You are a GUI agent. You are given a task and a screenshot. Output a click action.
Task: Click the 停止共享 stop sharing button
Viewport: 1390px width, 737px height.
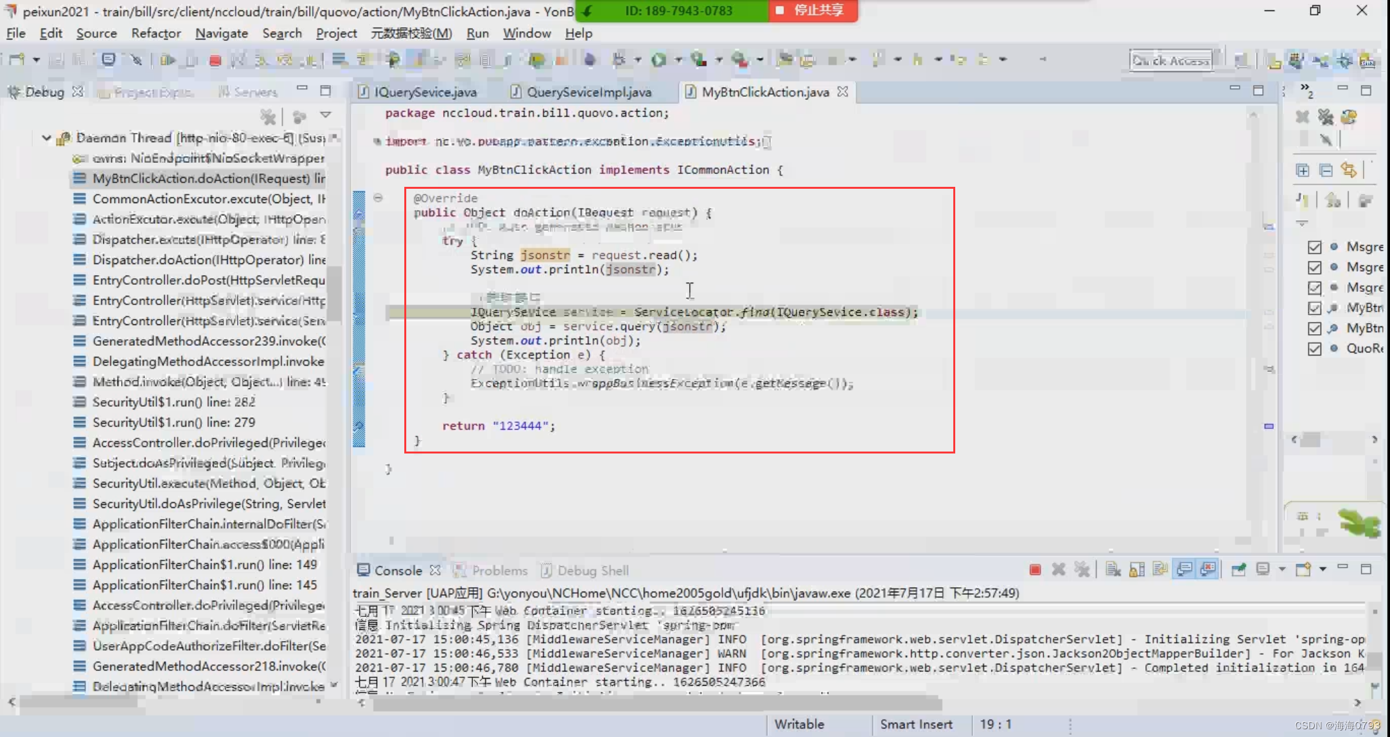813,10
